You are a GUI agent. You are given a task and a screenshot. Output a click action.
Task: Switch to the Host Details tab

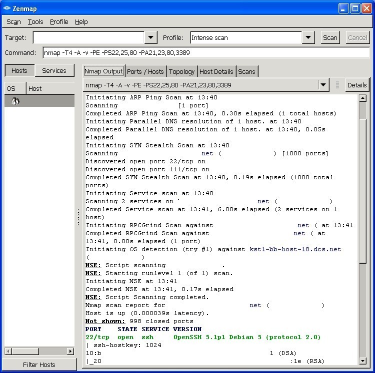click(216, 71)
